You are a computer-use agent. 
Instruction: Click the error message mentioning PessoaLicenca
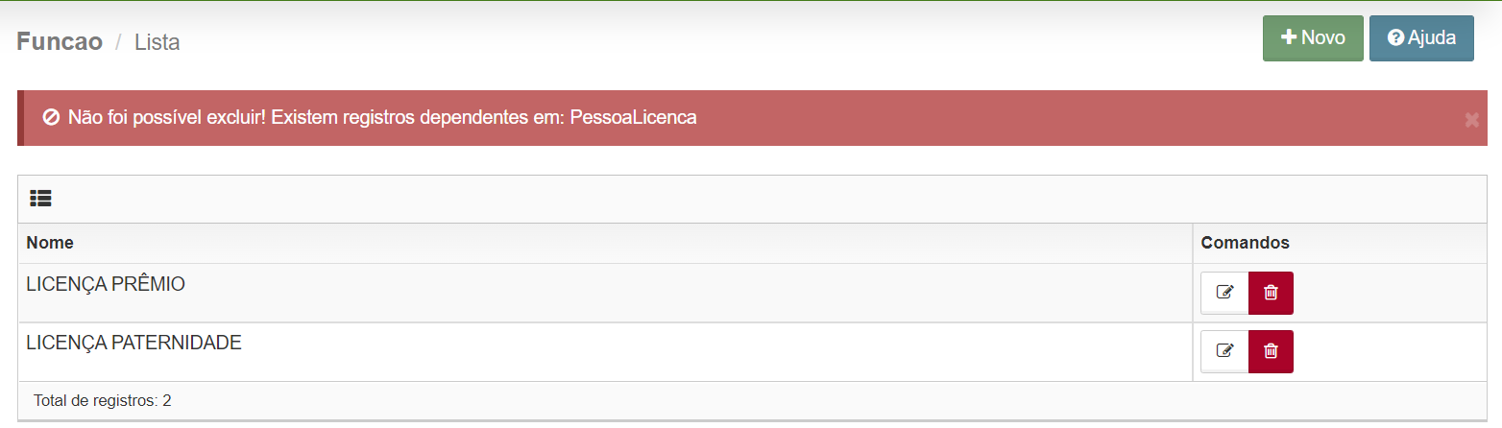382,117
